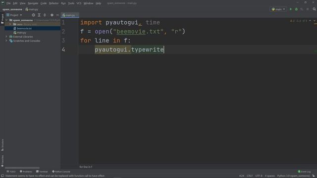Open the main run configuration dropdown
This screenshot has height=178, width=317.
click(x=278, y=9)
